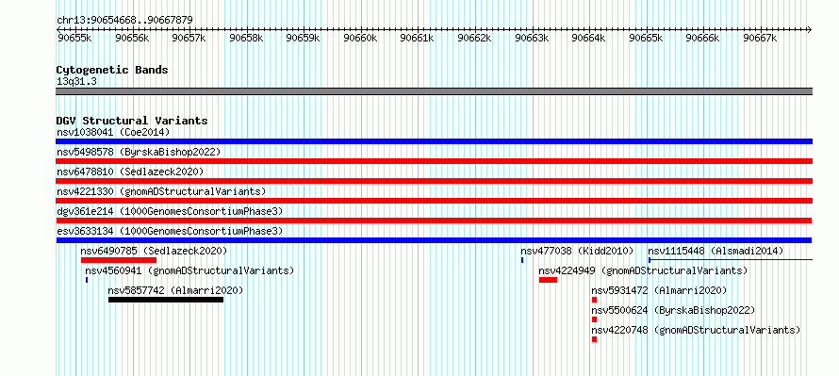The image size is (839, 376).
Task: Select the black nsv5857742 variant bar
Action: (x=166, y=300)
